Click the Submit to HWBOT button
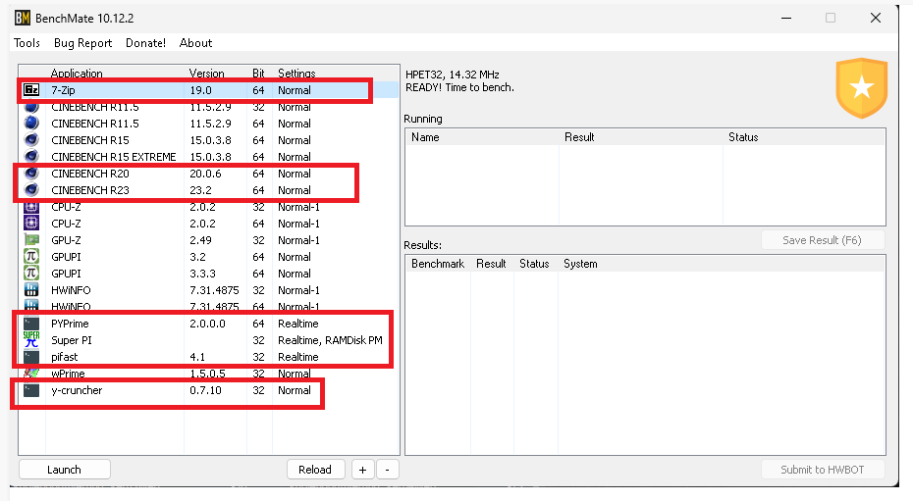 pos(822,470)
